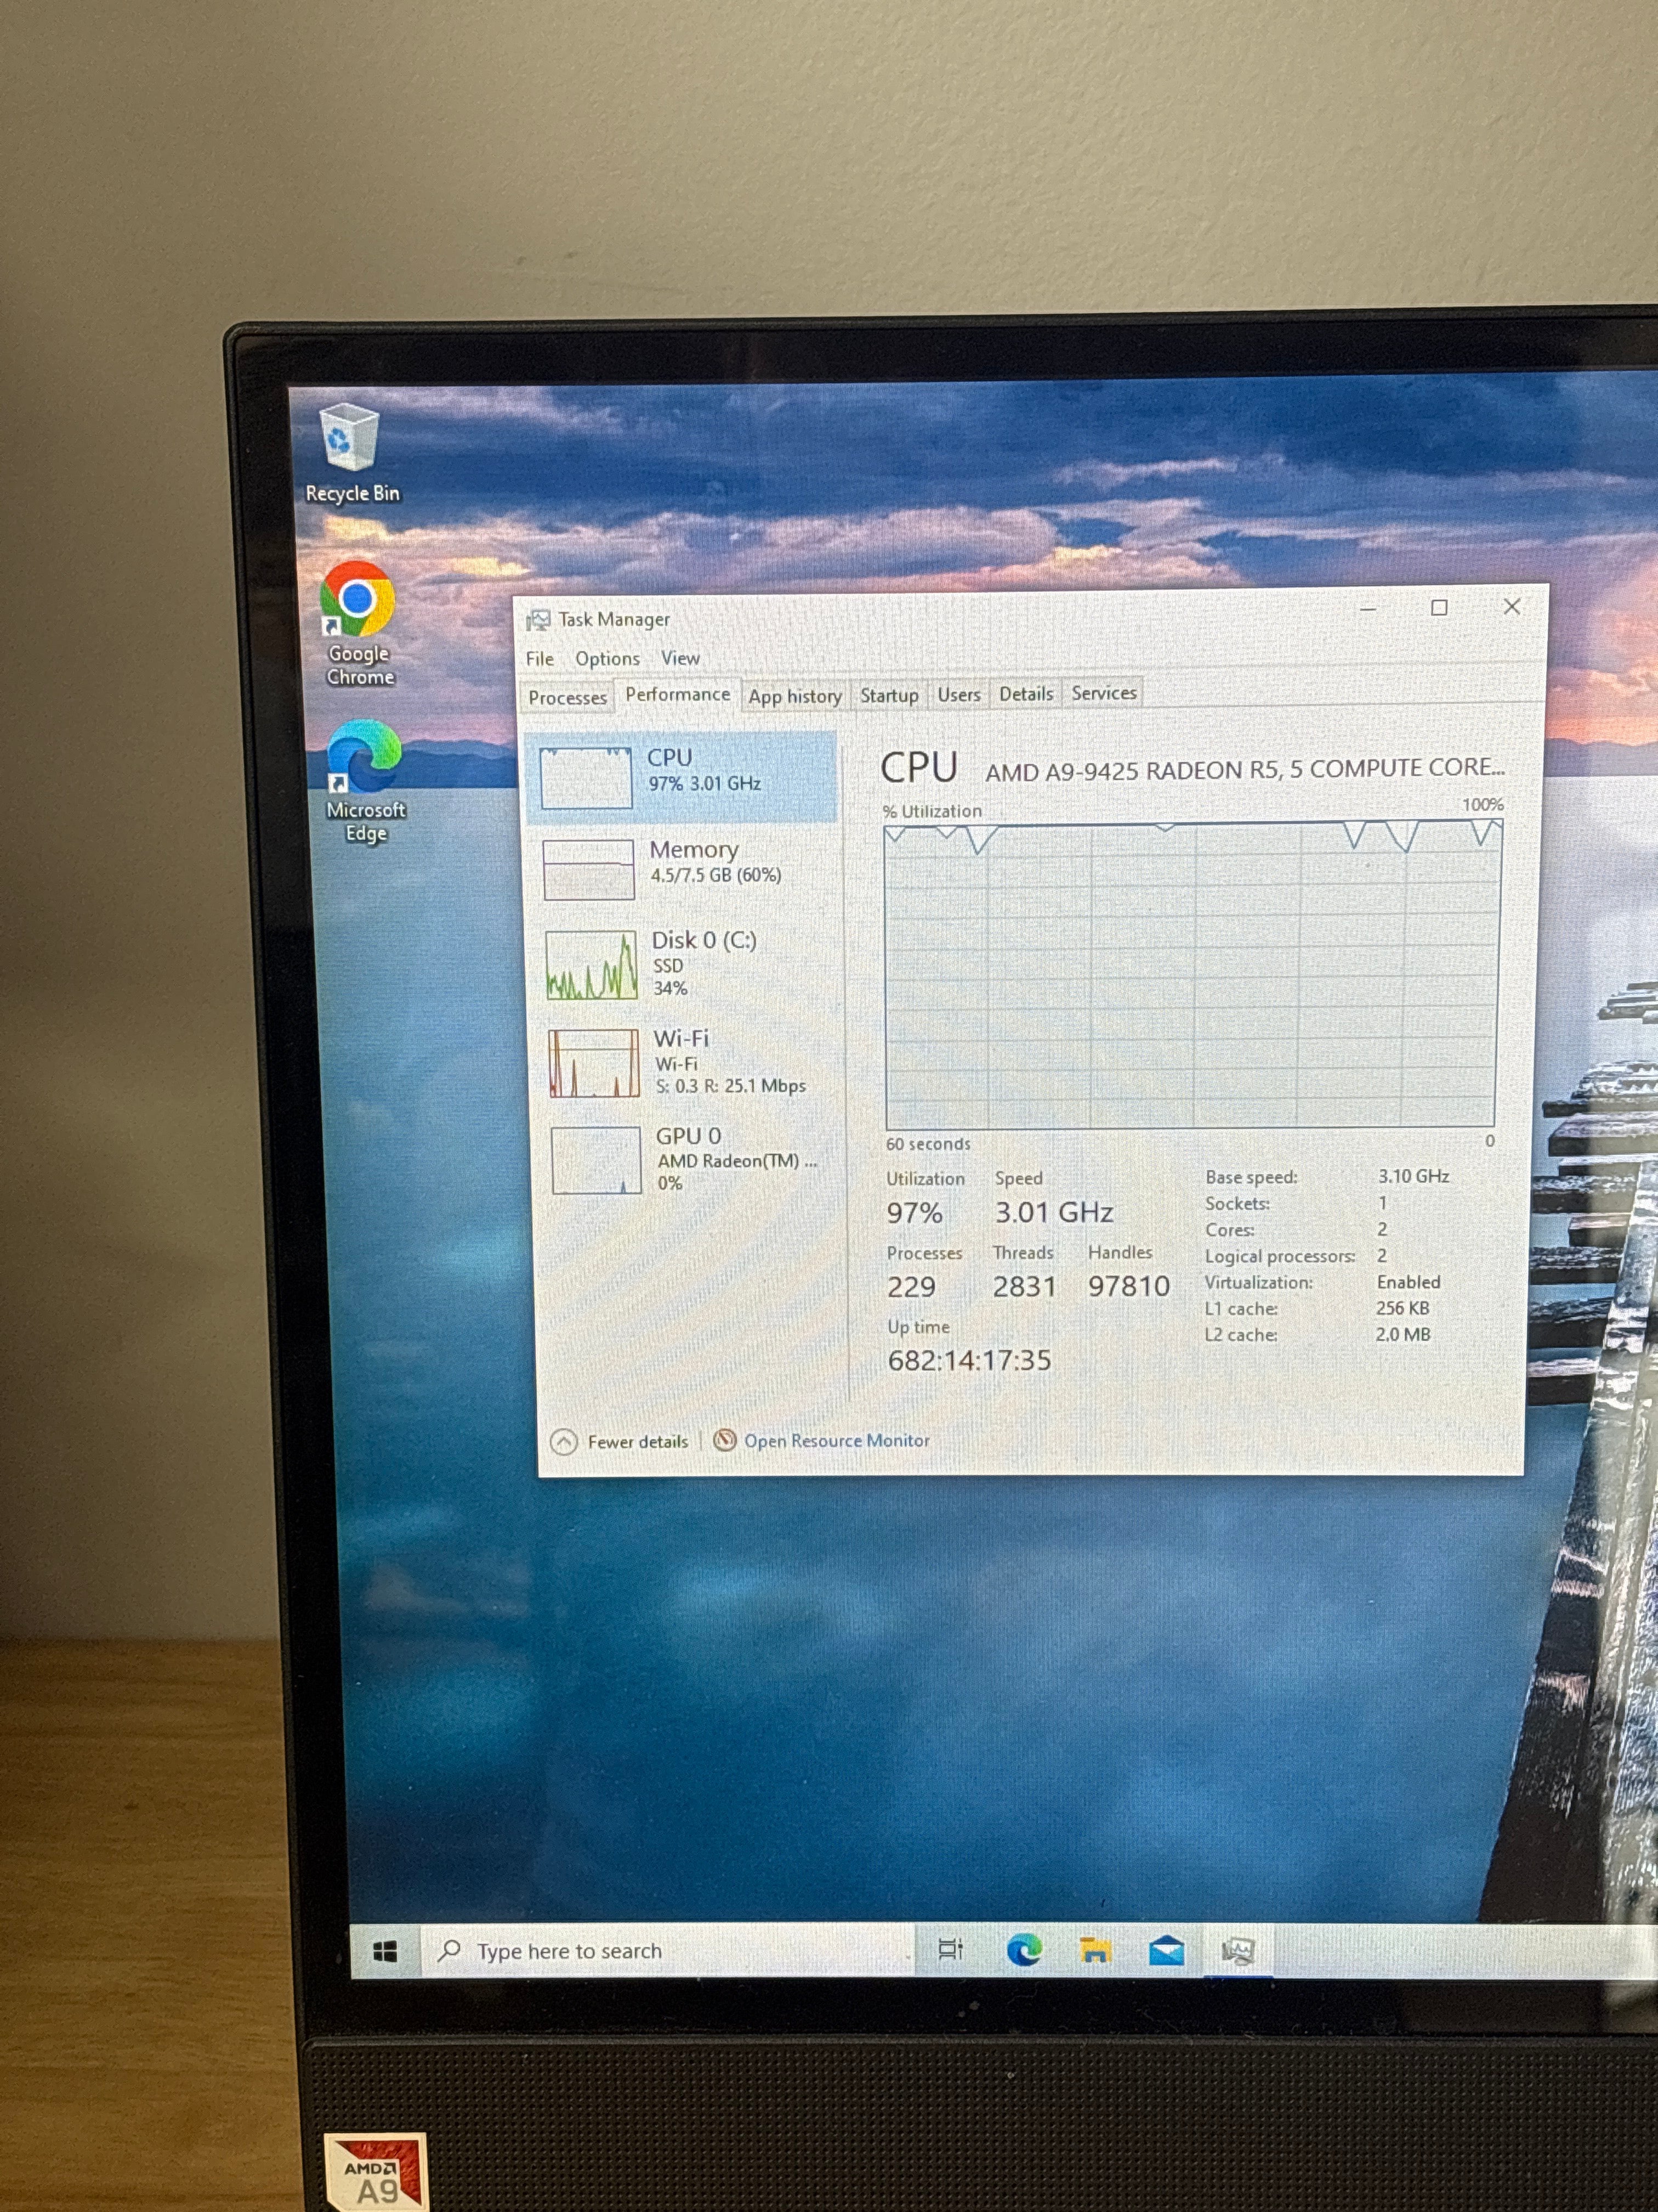Select the Performance tab
Viewport: 1658px width, 2212px height.
coord(678,694)
